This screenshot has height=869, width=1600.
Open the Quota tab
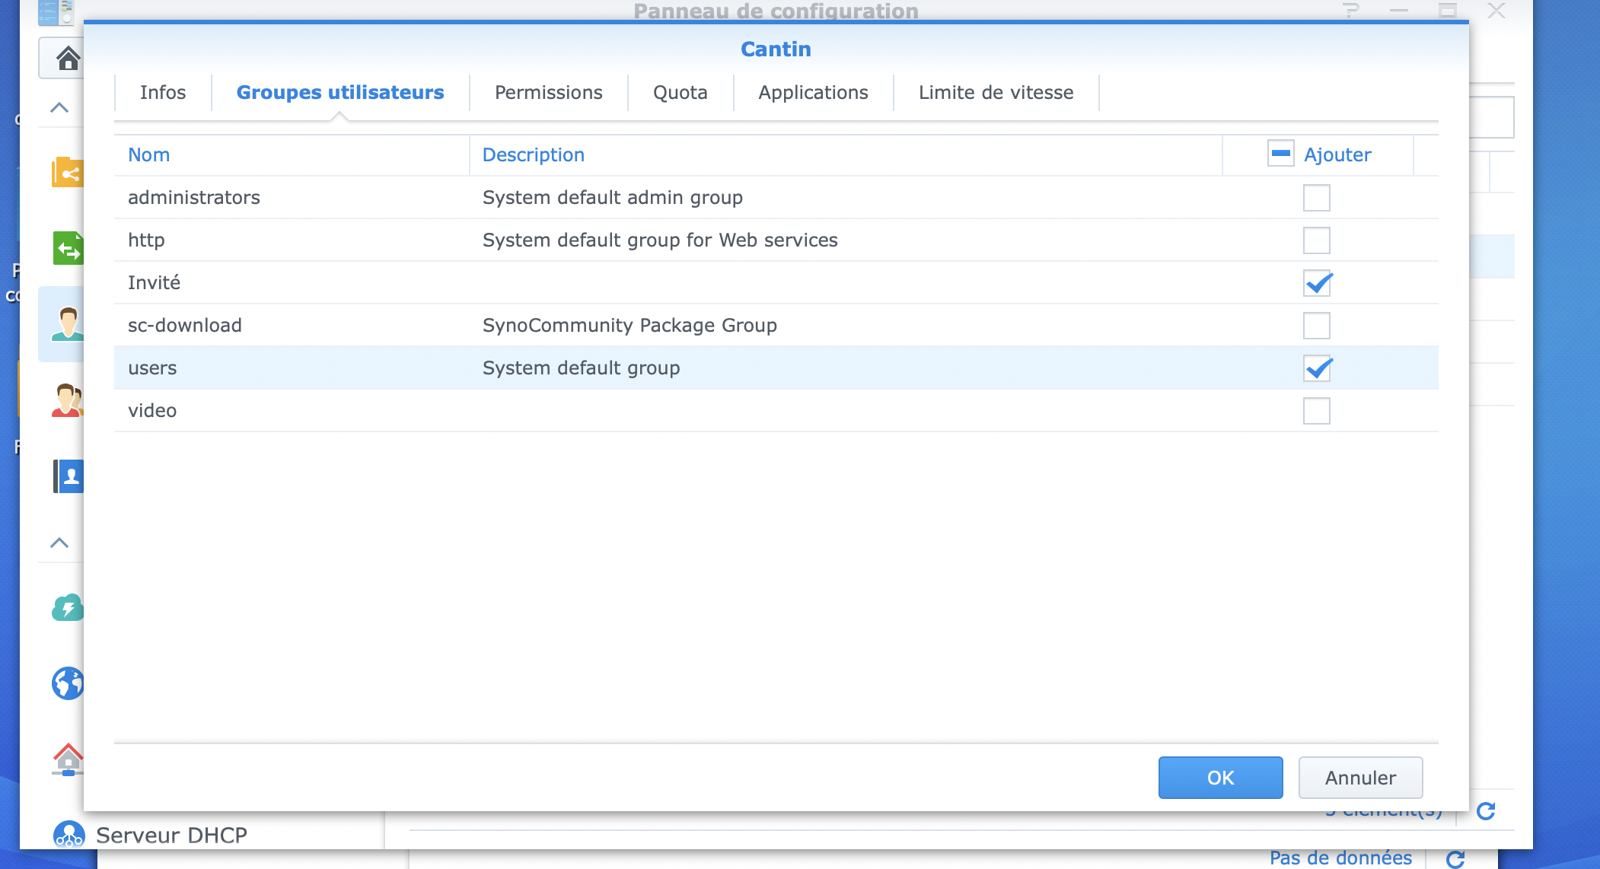coord(680,93)
